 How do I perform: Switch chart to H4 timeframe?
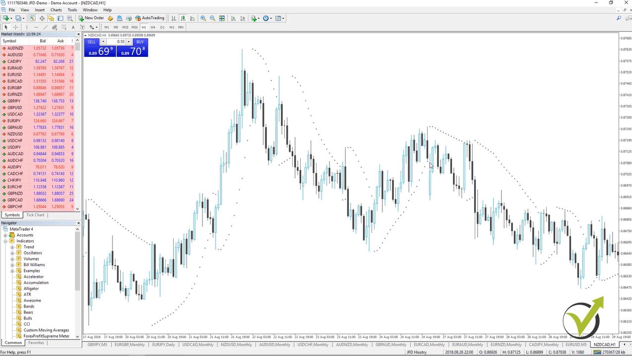tap(153, 27)
